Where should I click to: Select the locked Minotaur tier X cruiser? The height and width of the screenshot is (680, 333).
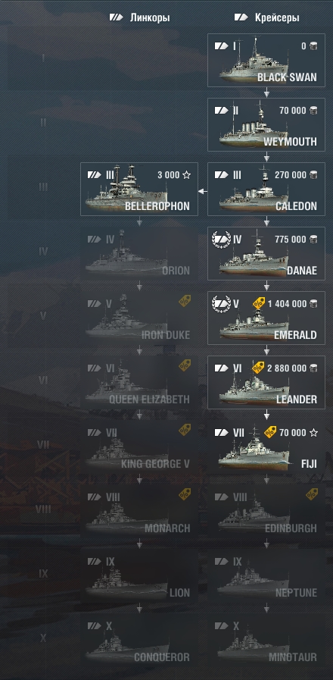click(x=266, y=640)
